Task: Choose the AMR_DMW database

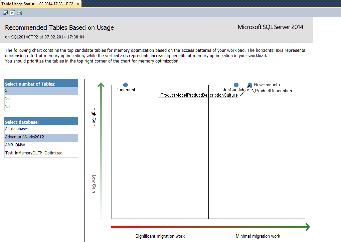Action: point(41,145)
